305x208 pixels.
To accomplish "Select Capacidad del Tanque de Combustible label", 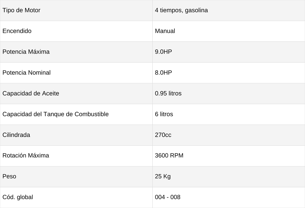I will pyautogui.click(x=55, y=114).
